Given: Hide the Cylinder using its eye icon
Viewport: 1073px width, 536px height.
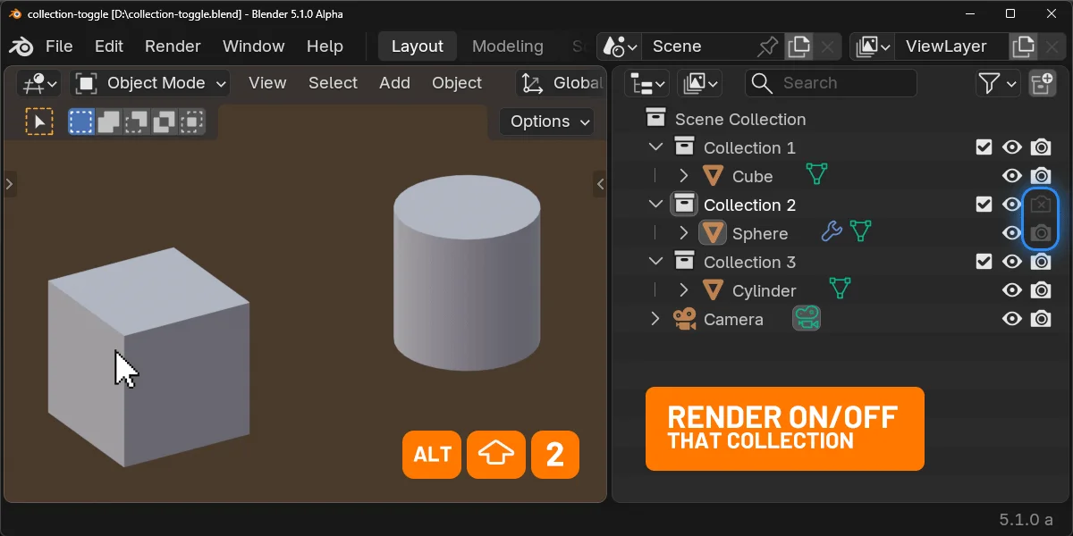Looking at the screenshot, I should pos(1012,290).
